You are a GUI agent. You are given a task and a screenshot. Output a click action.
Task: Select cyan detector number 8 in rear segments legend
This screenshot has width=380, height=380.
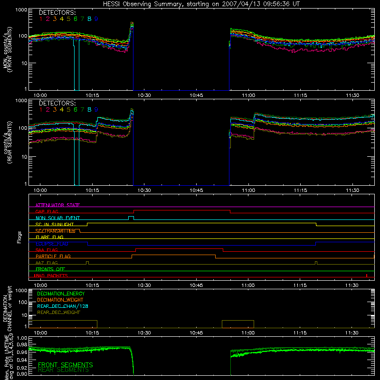(89, 110)
